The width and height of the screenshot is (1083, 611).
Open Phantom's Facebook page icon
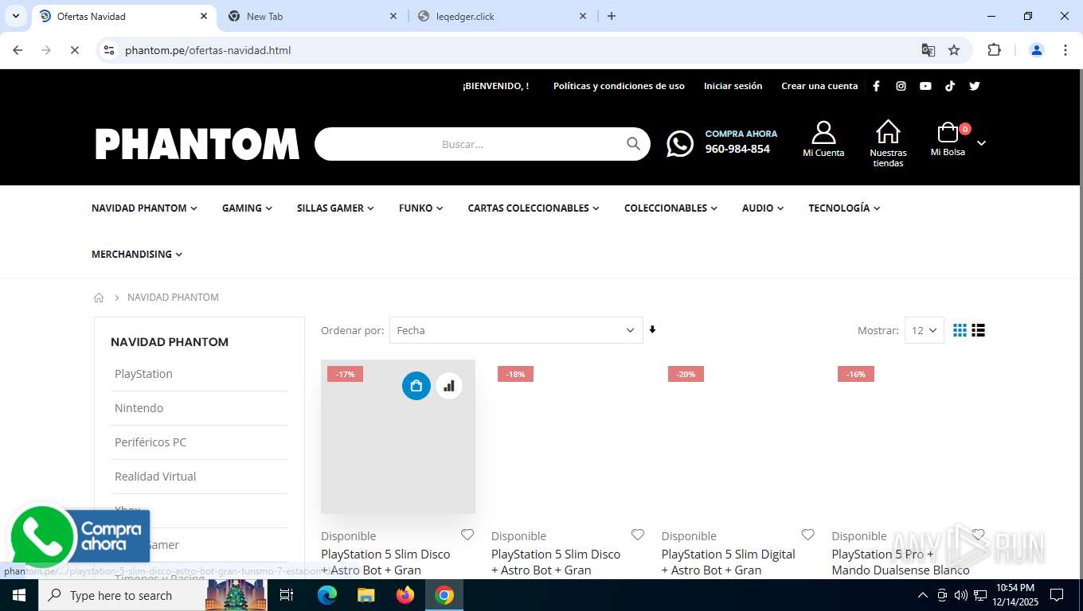(x=876, y=86)
